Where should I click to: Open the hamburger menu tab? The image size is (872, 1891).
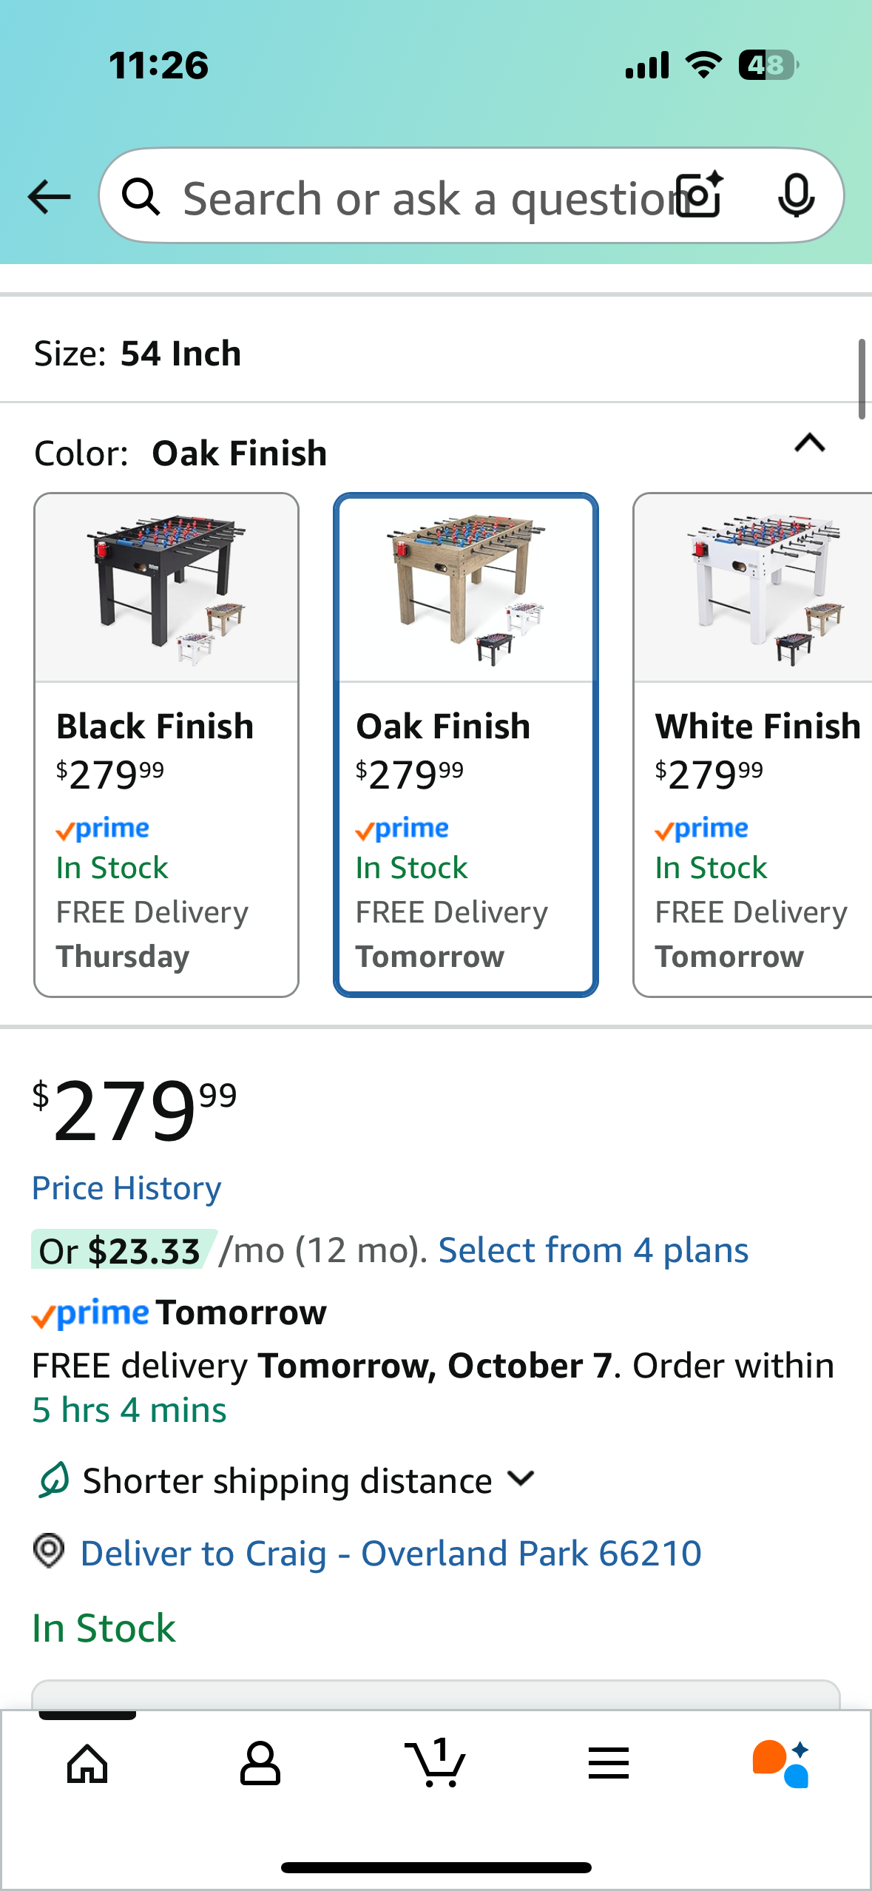[609, 1763]
